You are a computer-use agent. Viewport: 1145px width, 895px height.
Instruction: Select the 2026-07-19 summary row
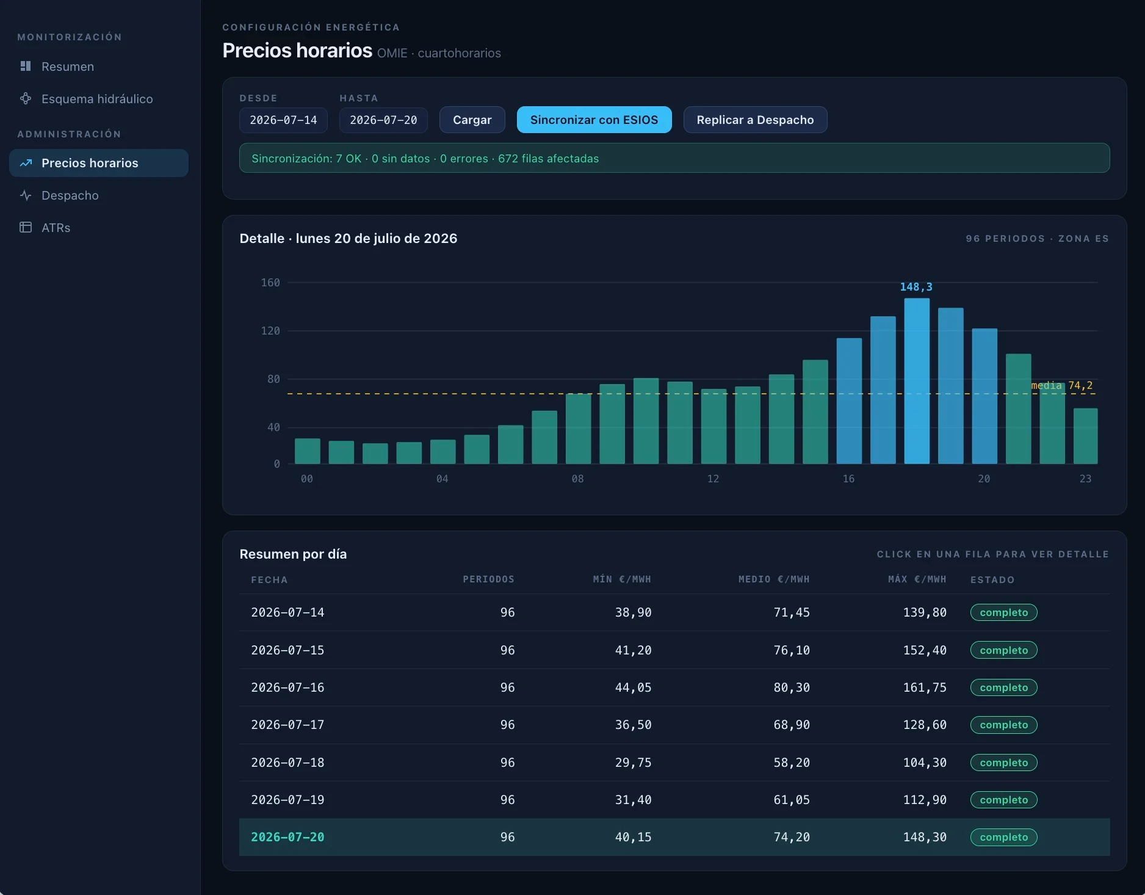click(674, 800)
